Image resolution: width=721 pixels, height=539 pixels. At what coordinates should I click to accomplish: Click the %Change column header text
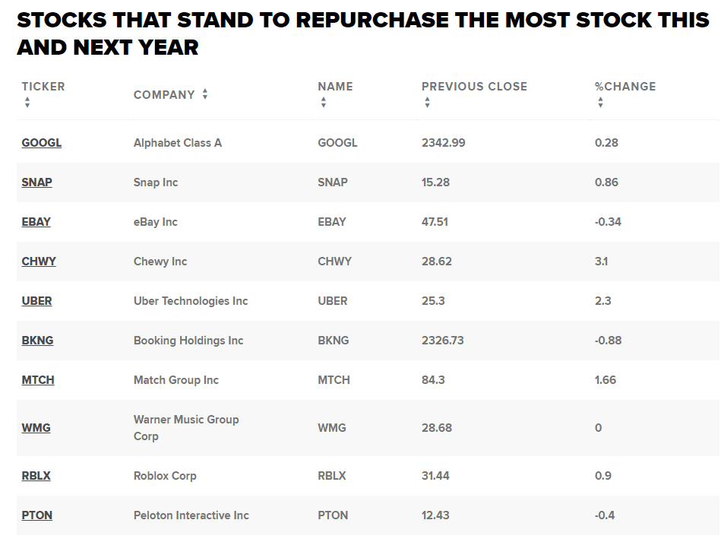point(625,87)
